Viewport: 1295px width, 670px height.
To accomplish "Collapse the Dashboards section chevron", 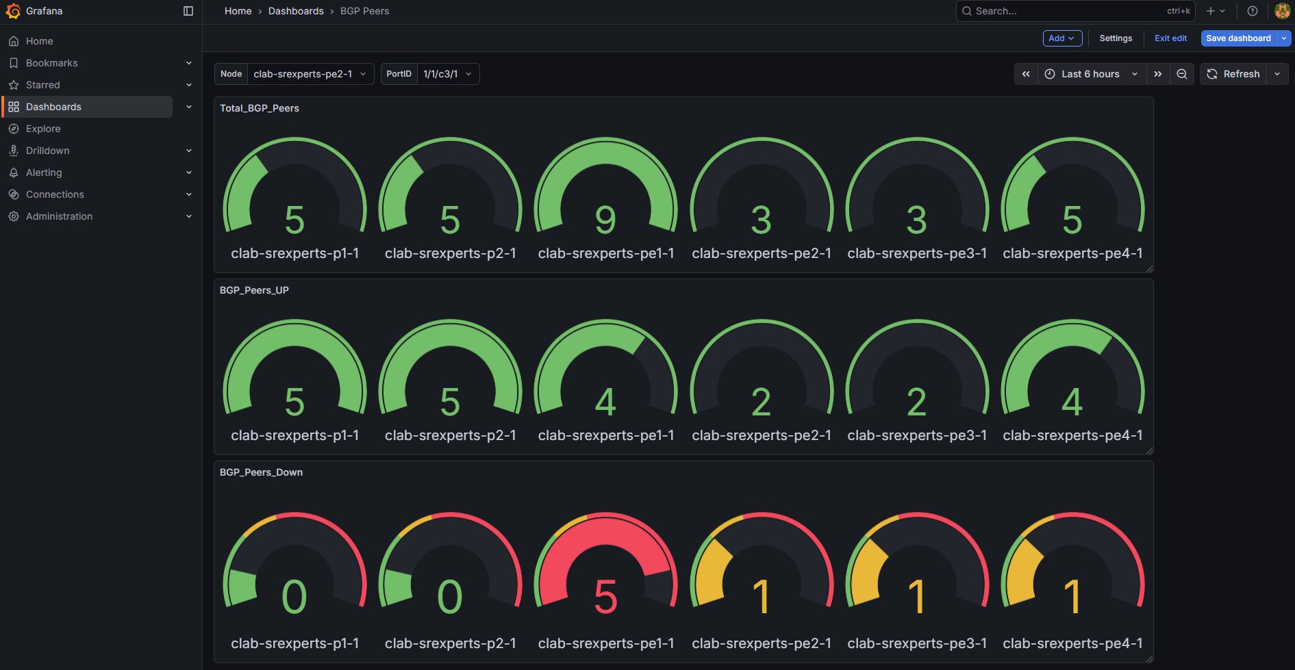I will (189, 107).
